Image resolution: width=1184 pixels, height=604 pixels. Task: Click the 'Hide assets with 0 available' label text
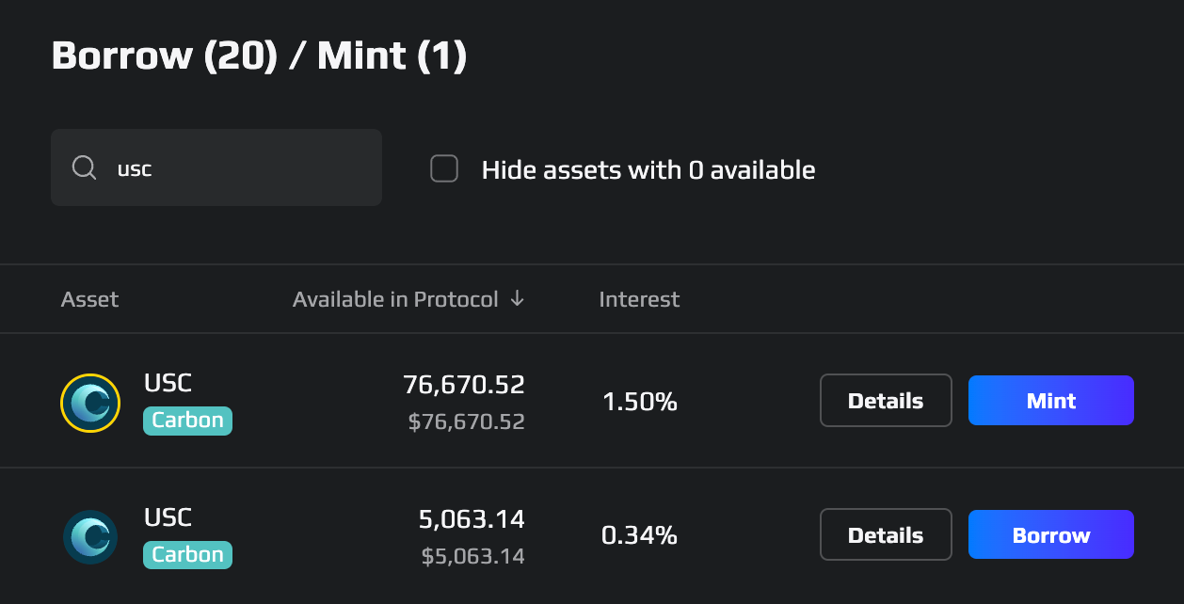pos(648,170)
